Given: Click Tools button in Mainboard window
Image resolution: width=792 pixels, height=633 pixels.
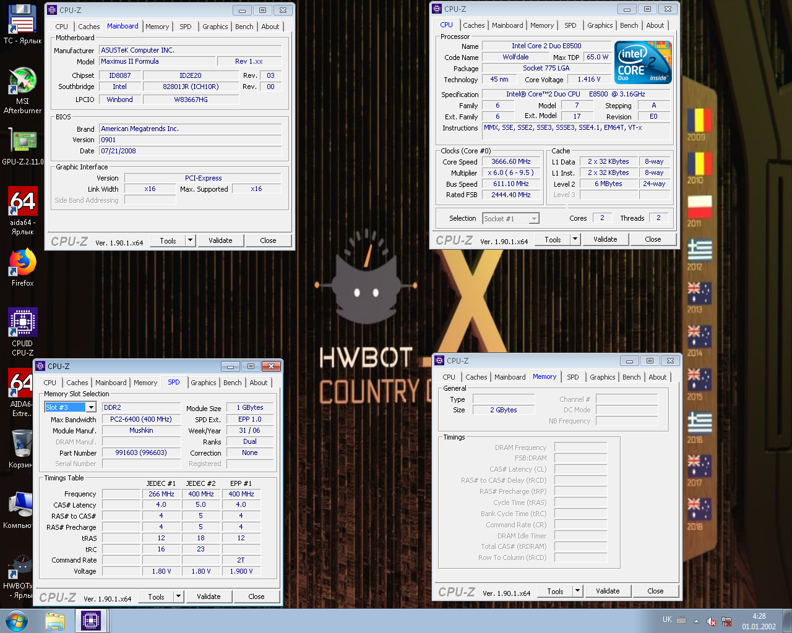Looking at the screenshot, I should (168, 240).
